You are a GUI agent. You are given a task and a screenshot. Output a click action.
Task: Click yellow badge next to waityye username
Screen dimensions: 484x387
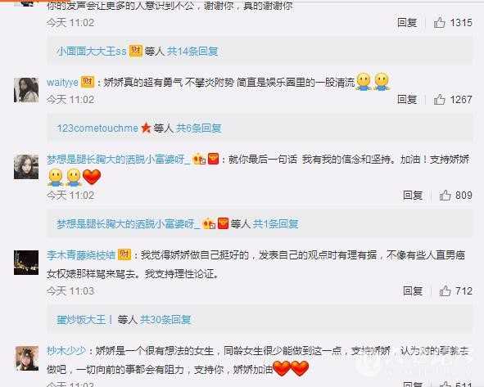pyautogui.click(x=88, y=82)
